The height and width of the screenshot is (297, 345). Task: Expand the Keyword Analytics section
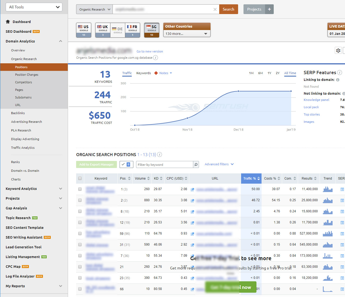[60, 189]
